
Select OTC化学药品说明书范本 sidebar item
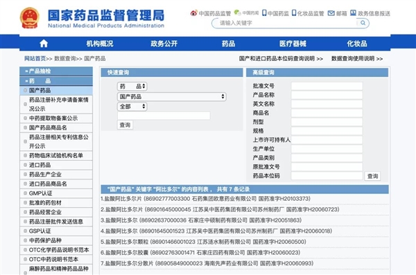coord(56,250)
